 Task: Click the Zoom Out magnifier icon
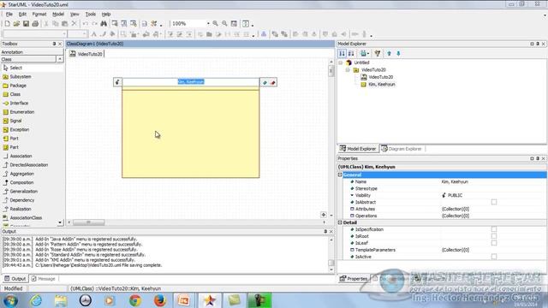pos(224,24)
